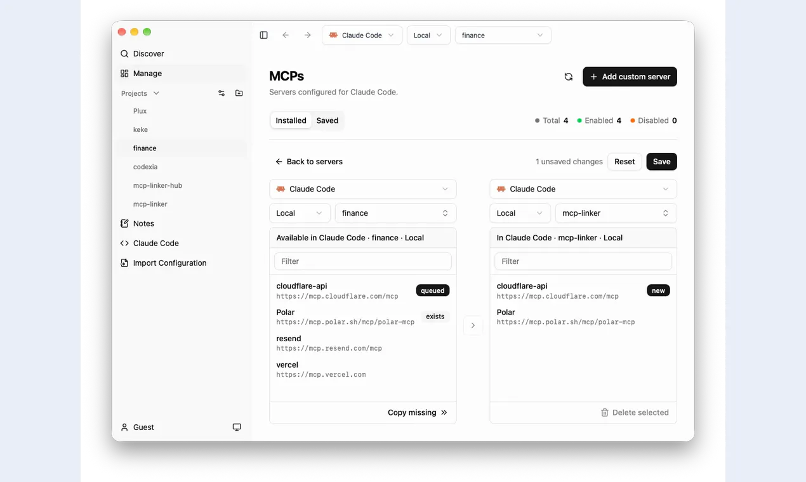Open left panel Claude Code client dropdown
806x482 pixels.
362,189
